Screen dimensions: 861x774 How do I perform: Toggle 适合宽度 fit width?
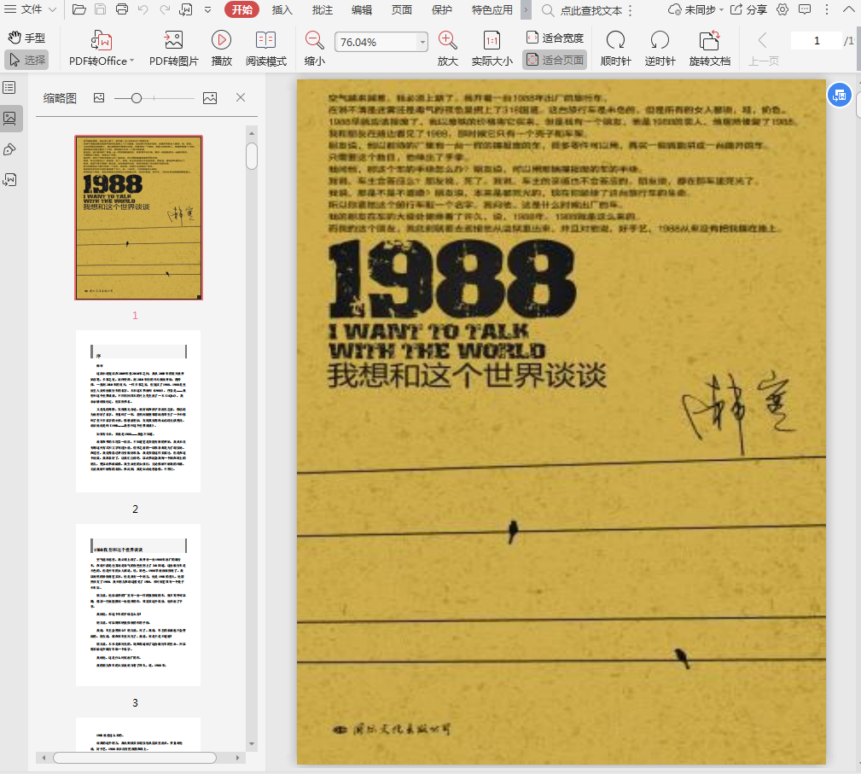[x=555, y=38]
